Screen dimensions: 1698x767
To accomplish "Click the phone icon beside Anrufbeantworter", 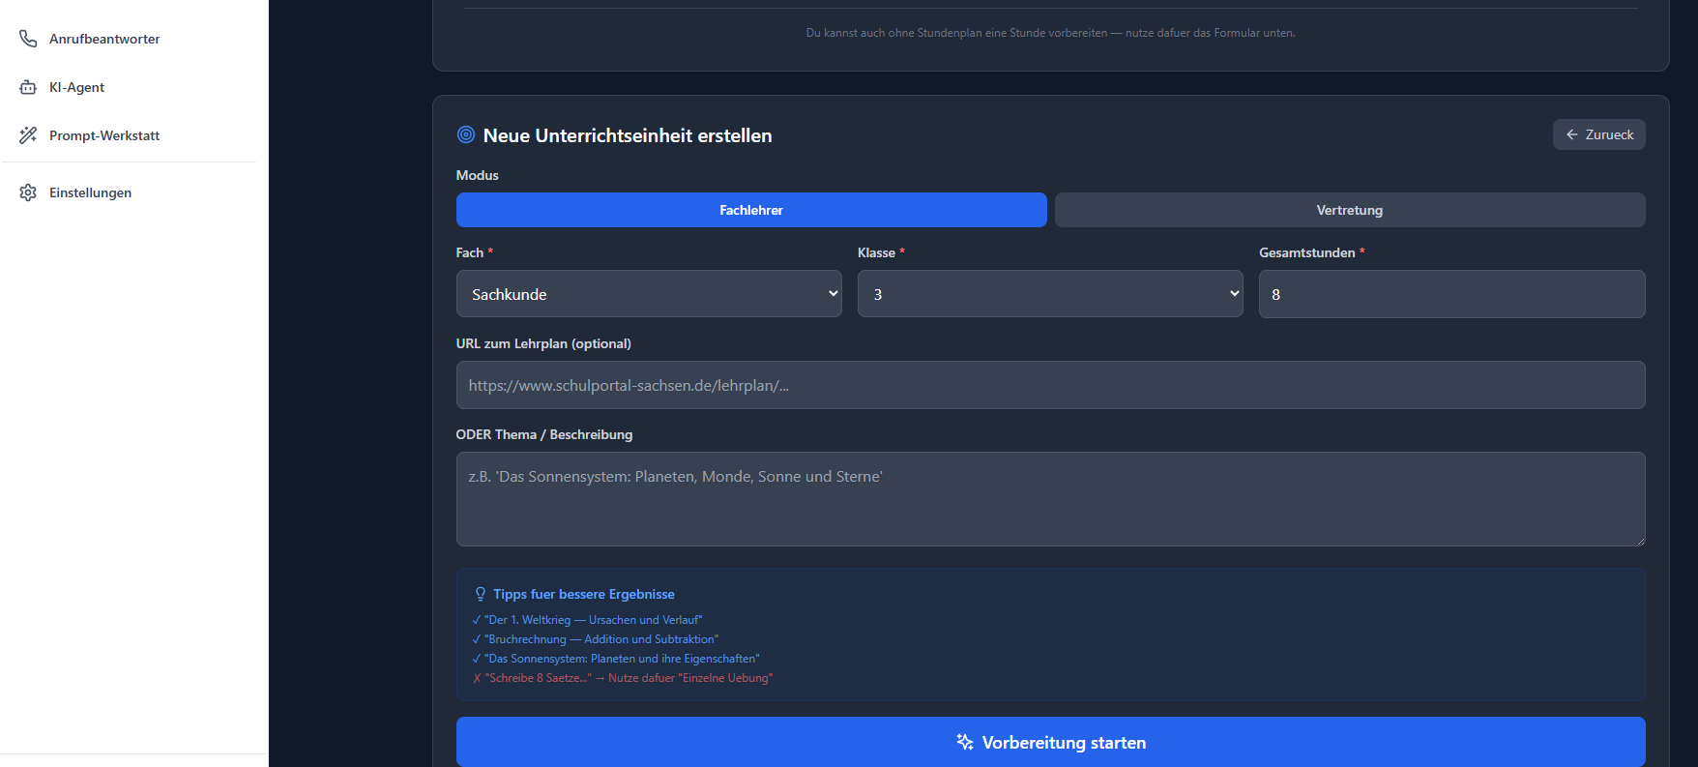I will 28,39.
